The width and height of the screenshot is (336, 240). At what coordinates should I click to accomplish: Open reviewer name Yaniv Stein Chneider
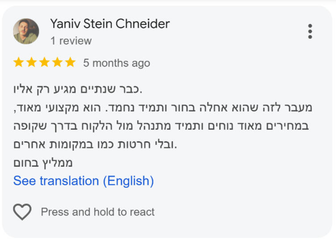click(x=110, y=24)
